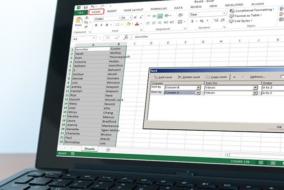
Task: Click Decrease Indent icon
Action: (166, 23)
